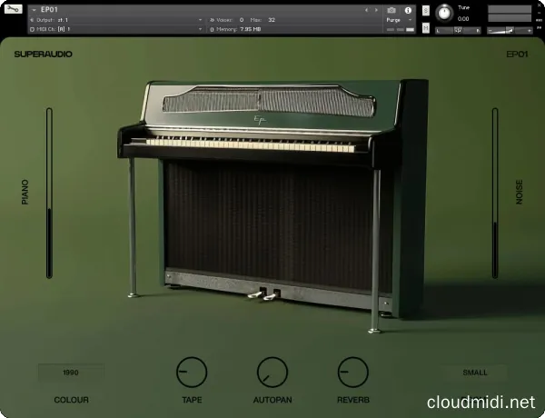Image resolution: width=545 pixels, height=418 pixels.
Task: Click the Max voices value field
Action: [x=272, y=19]
